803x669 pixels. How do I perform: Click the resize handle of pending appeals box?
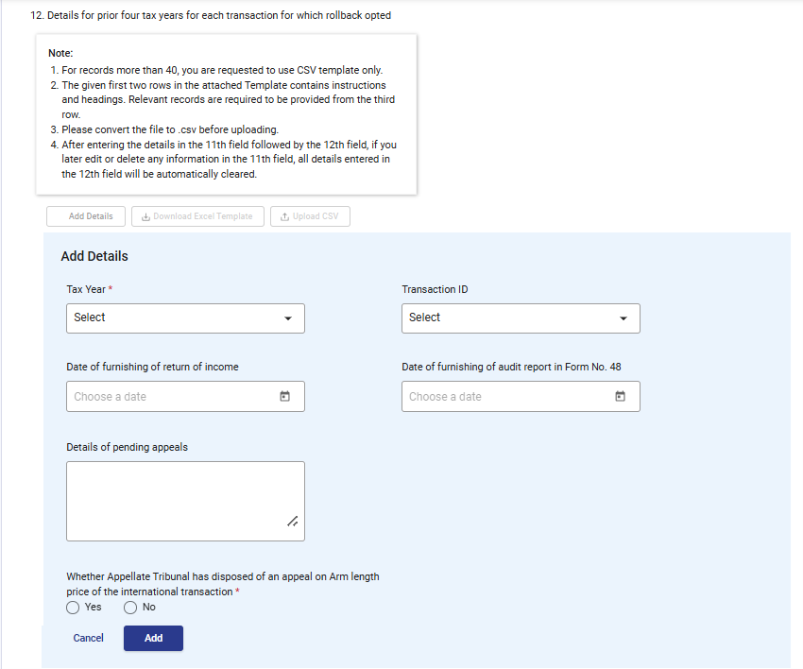[x=293, y=521]
